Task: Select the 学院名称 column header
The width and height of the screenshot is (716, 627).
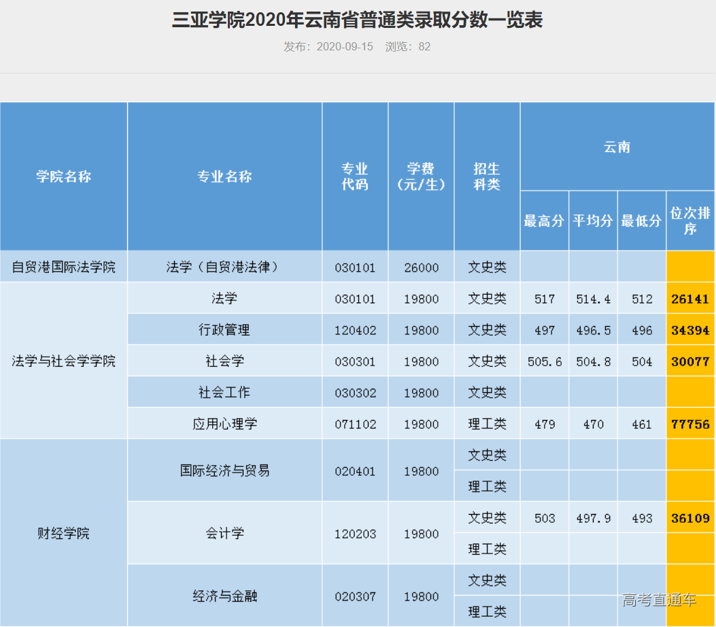Action: tap(63, 176)
